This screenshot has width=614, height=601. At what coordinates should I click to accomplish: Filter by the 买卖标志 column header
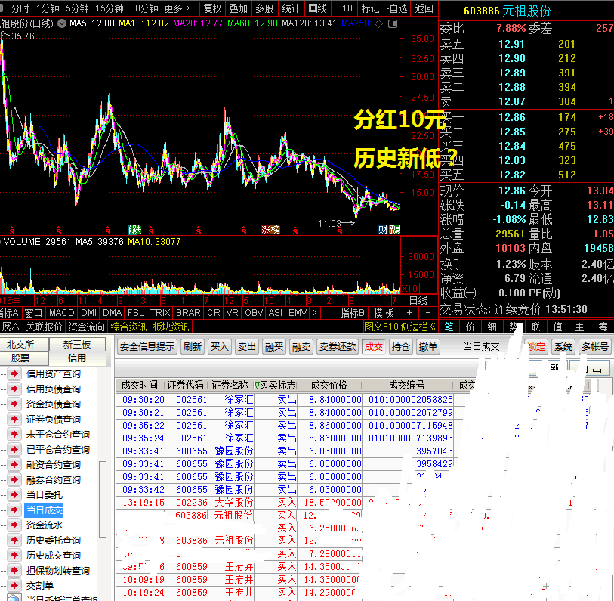pyautogui.click(x=276, y=385)
